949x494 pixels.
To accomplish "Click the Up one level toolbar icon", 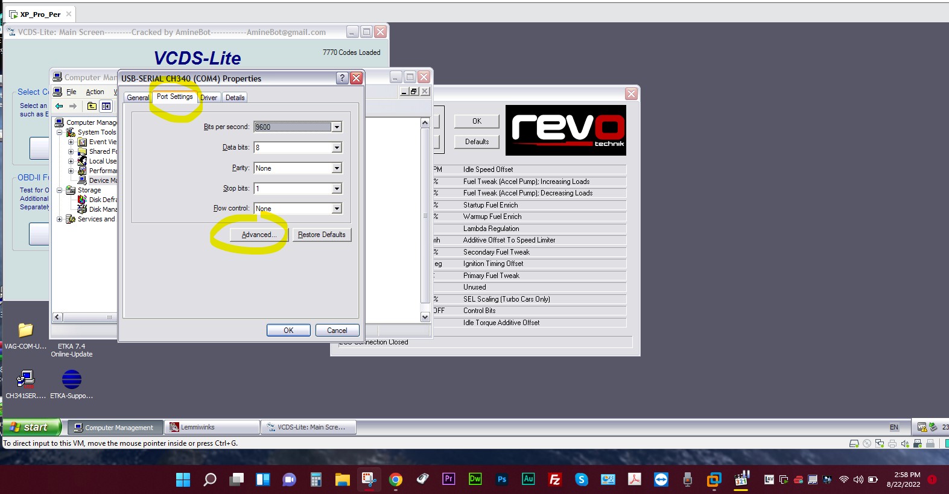I will (92, 106).
